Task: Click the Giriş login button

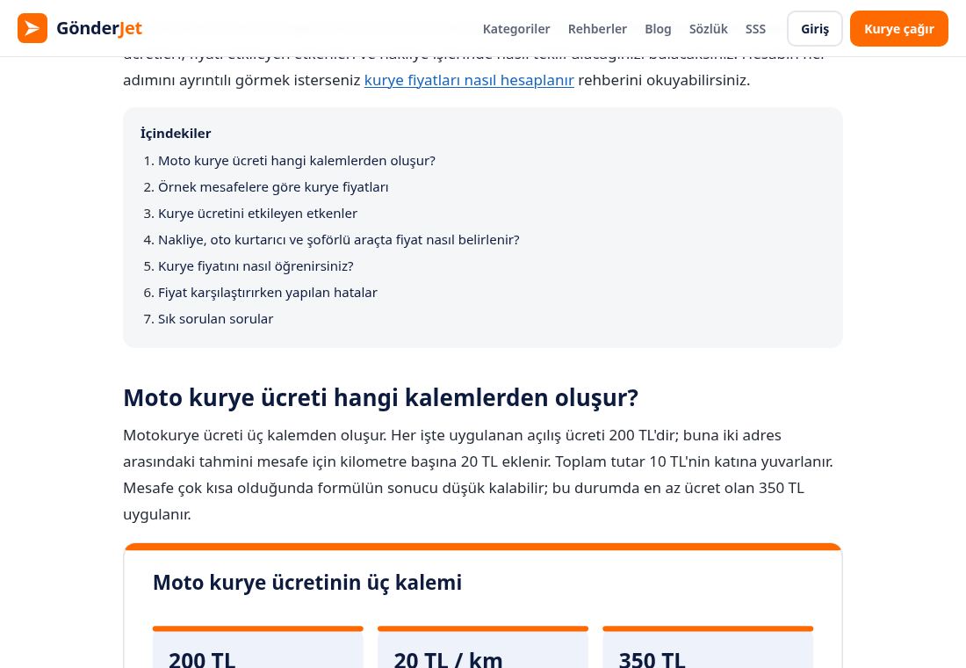Action: point(814,28)
